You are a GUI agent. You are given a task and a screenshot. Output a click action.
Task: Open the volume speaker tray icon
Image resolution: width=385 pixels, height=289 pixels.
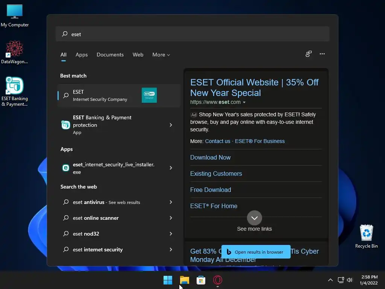[x=350, y=280]
